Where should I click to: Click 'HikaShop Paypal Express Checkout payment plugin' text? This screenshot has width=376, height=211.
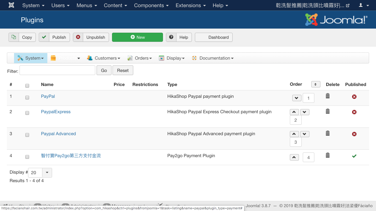(219, 112)
